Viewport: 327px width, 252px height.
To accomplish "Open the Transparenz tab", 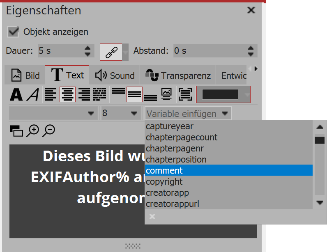I will (x=178, y=76).
